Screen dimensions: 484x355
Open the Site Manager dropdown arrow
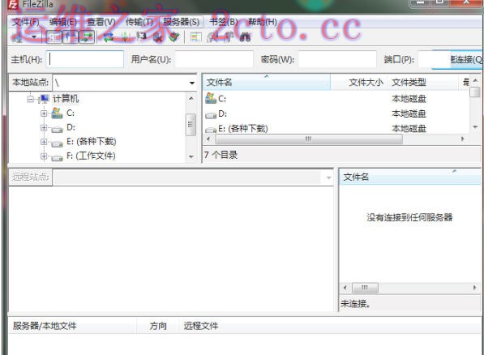(x=34, y=37)
